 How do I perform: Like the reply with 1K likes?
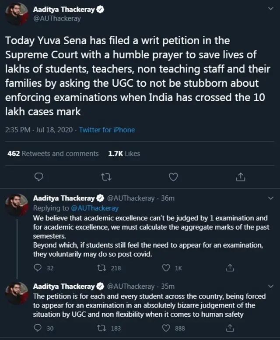click(166, 268)
